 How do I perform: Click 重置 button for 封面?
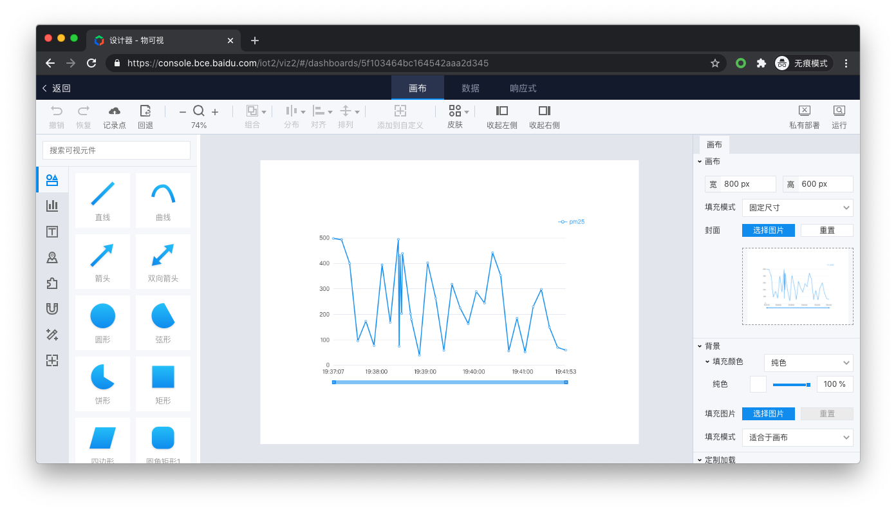[827, 230]
